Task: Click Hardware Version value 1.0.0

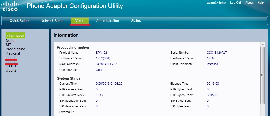Action: (x=210, y=58)
